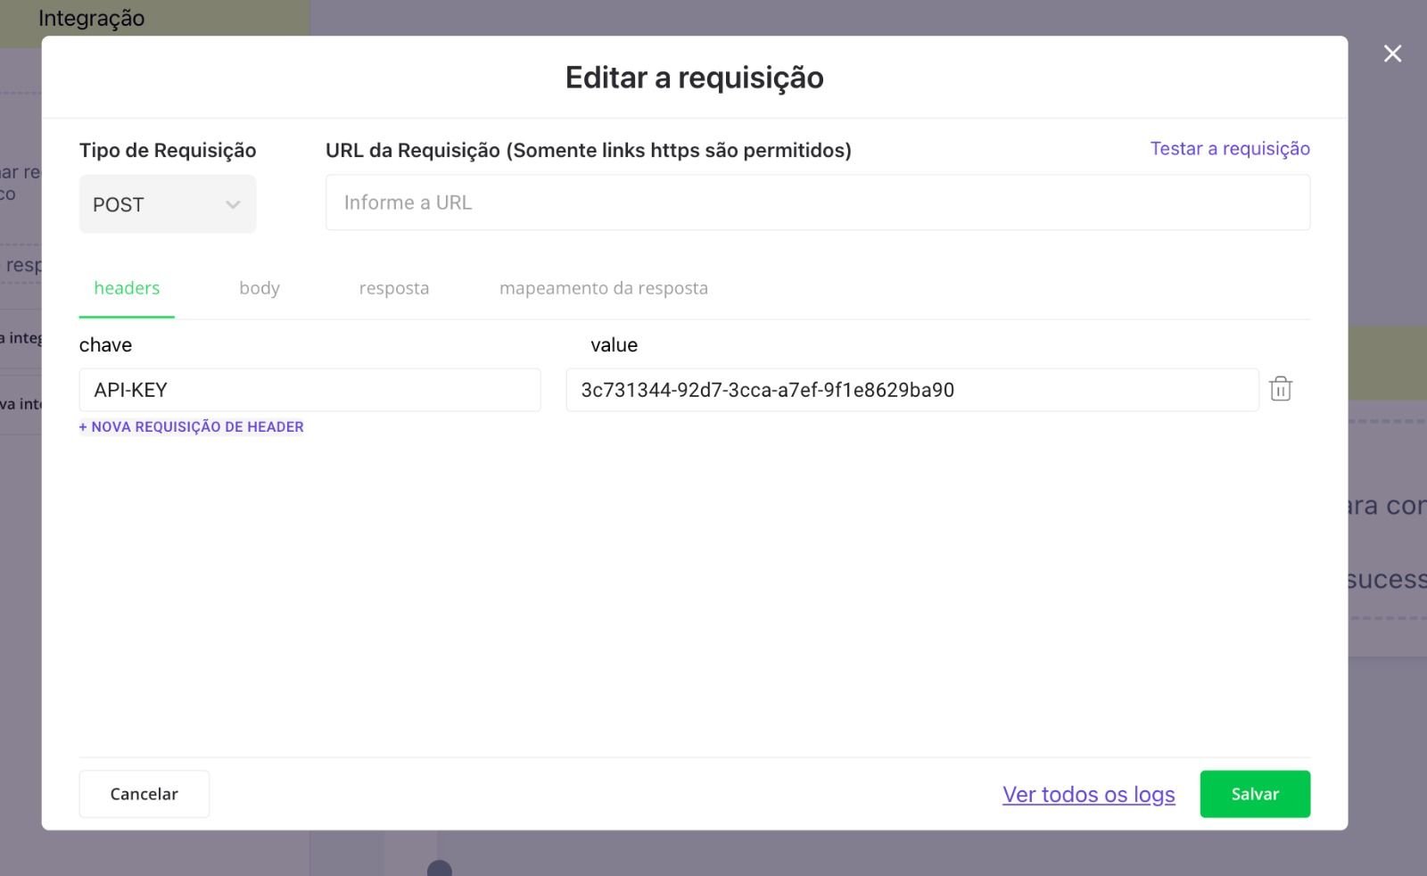Close the Editar a requisição dialog
Viewport: 1427px width, 876px height.
(x=1391, y=54)
